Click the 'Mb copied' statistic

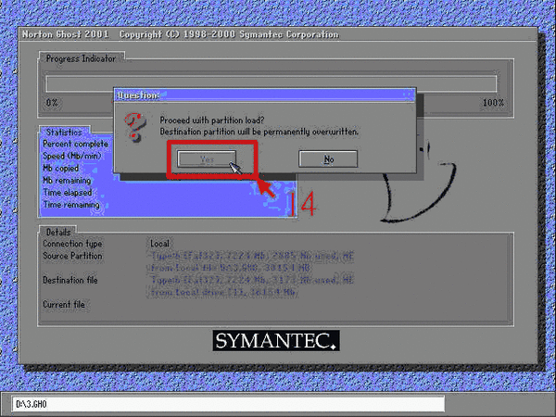click(60, 168)
